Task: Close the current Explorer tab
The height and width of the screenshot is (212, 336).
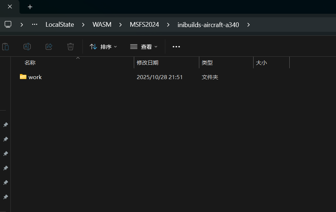Action: 10,7
